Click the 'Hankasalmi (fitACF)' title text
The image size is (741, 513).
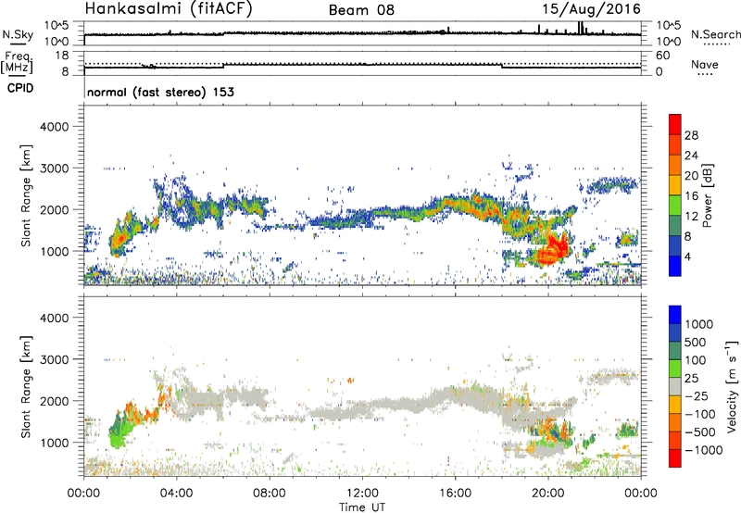169,8
